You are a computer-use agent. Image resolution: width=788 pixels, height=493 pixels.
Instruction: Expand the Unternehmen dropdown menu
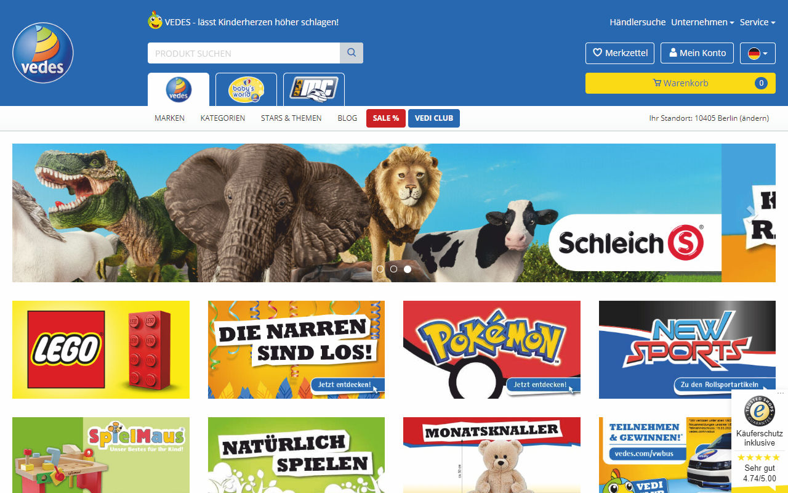pyautogui.click(x=702, y=22)
